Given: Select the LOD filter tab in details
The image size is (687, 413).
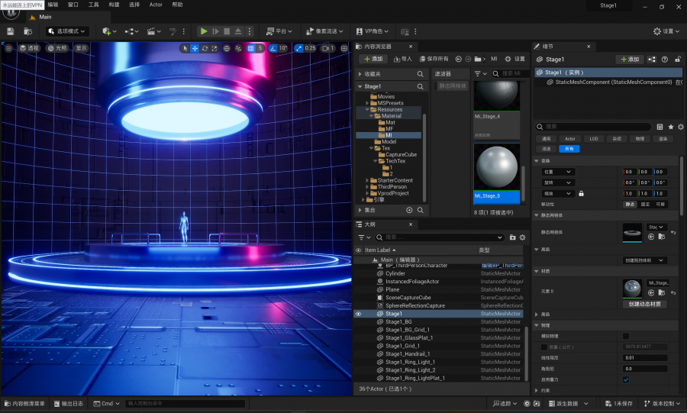Looking at the screenshot, I should pyautogui.click(x=593, y=139).
